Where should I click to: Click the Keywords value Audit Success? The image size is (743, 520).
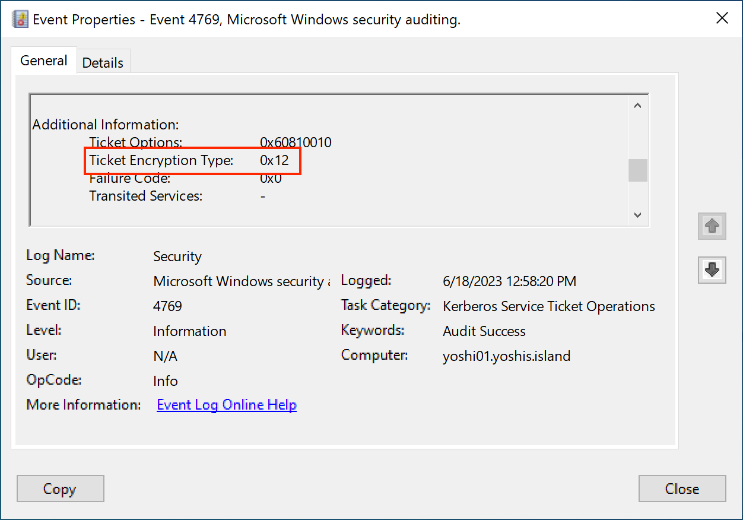coord(484,331)
